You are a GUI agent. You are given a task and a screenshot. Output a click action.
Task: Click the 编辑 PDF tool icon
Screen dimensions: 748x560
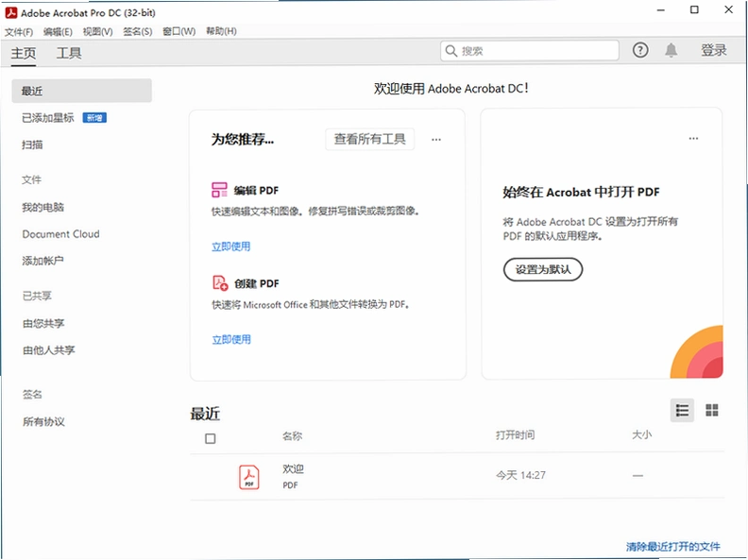[219, 190]
